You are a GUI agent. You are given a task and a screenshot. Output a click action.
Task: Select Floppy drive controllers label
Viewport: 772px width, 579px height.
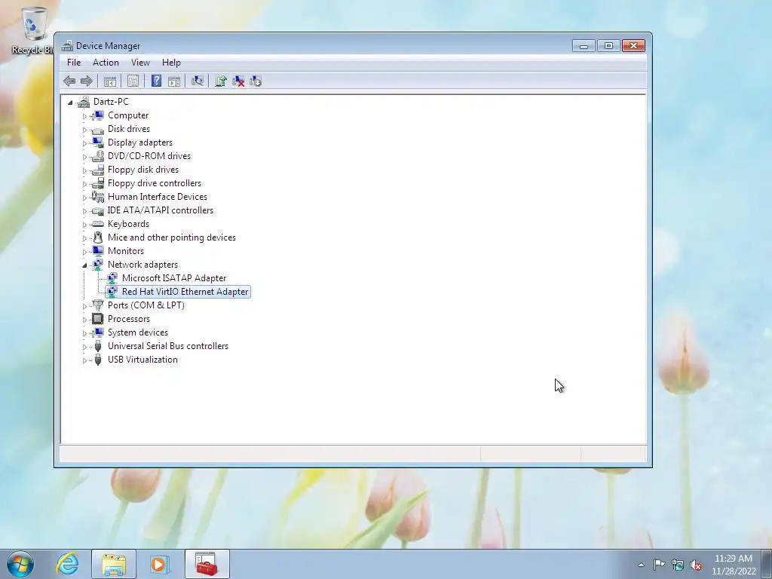pos(155,183)
